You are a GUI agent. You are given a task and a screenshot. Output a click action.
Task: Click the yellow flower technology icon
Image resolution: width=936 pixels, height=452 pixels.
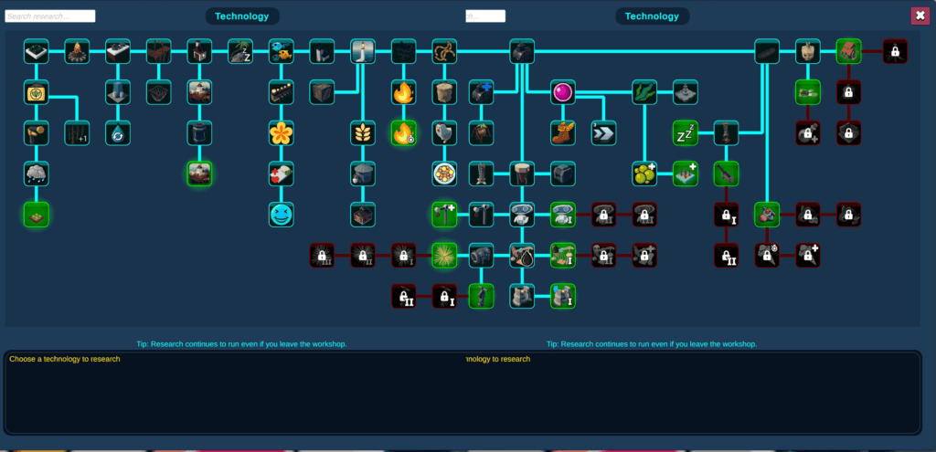pos(281,133)
